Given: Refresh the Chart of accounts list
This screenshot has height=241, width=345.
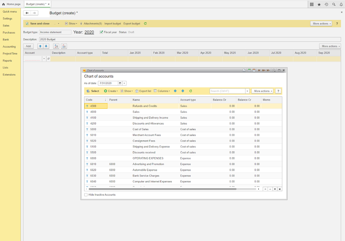Looking at the screenshot, I should 191,91.
